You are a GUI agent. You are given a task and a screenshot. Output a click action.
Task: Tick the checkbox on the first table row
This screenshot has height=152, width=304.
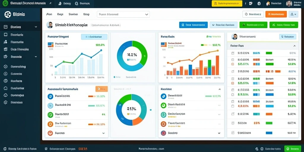point(233,53)
